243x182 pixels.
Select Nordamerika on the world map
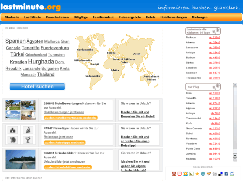point(85,50)
